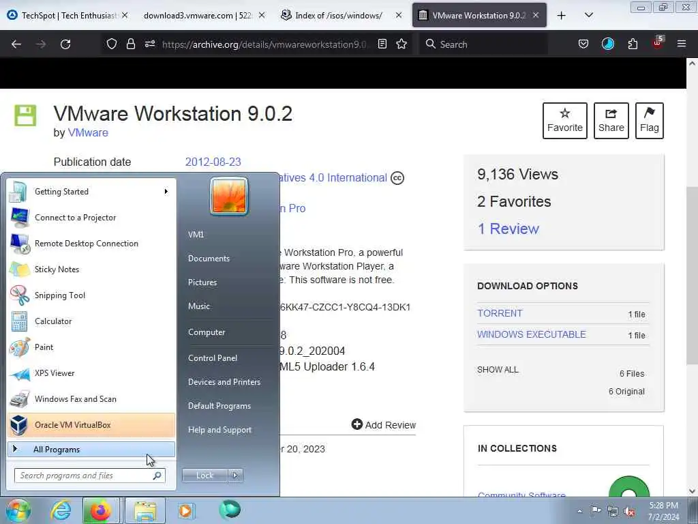
Task: Open Devices and Printers
Action: (x=224, y=382)
